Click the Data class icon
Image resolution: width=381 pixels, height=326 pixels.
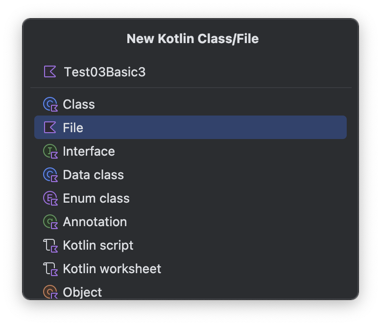(50, 175)
